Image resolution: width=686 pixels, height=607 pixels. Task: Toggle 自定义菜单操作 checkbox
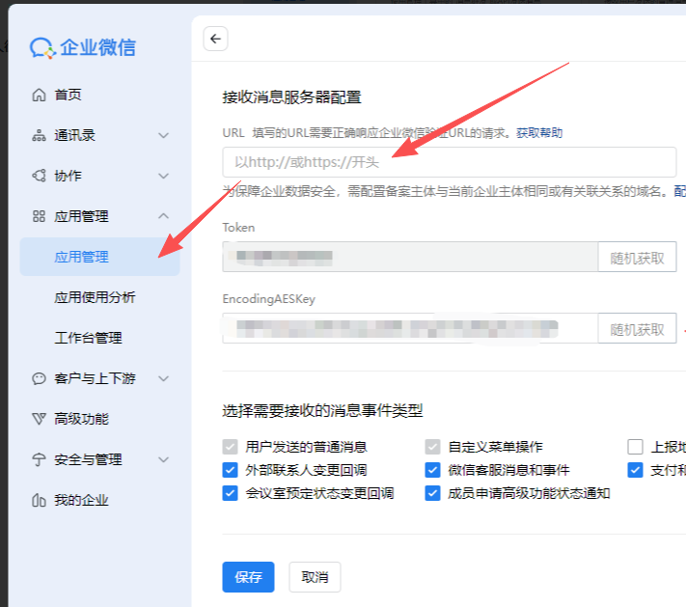click(x=432, y=447)
